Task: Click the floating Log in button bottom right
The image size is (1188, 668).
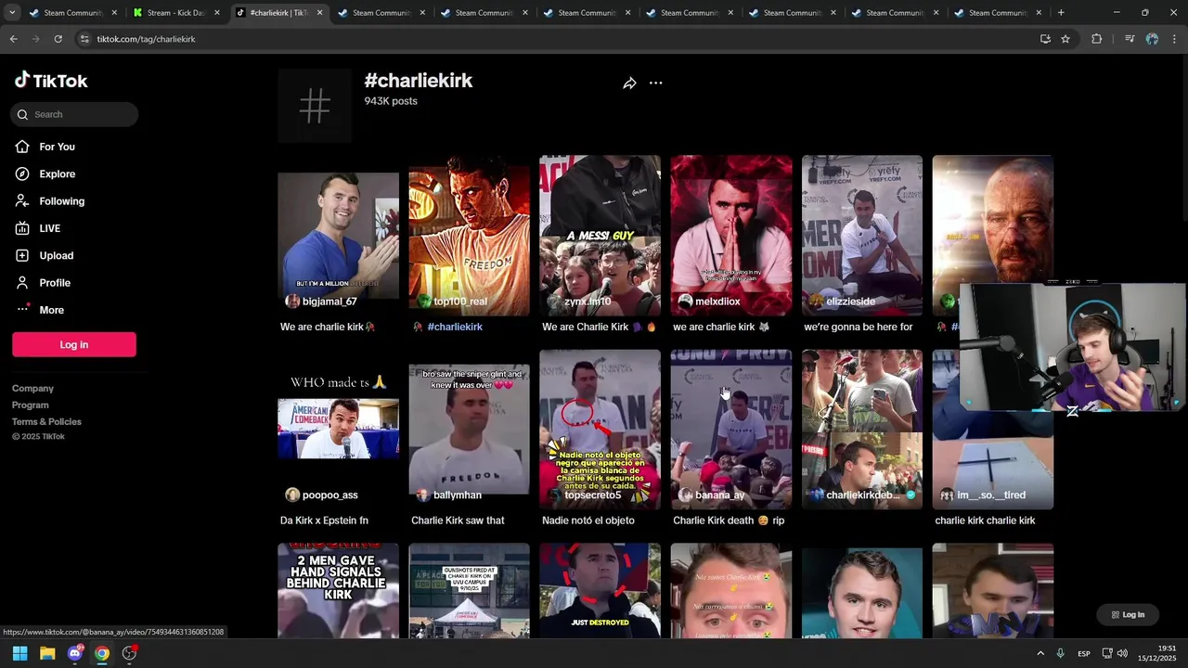Action: (1127, 614)
